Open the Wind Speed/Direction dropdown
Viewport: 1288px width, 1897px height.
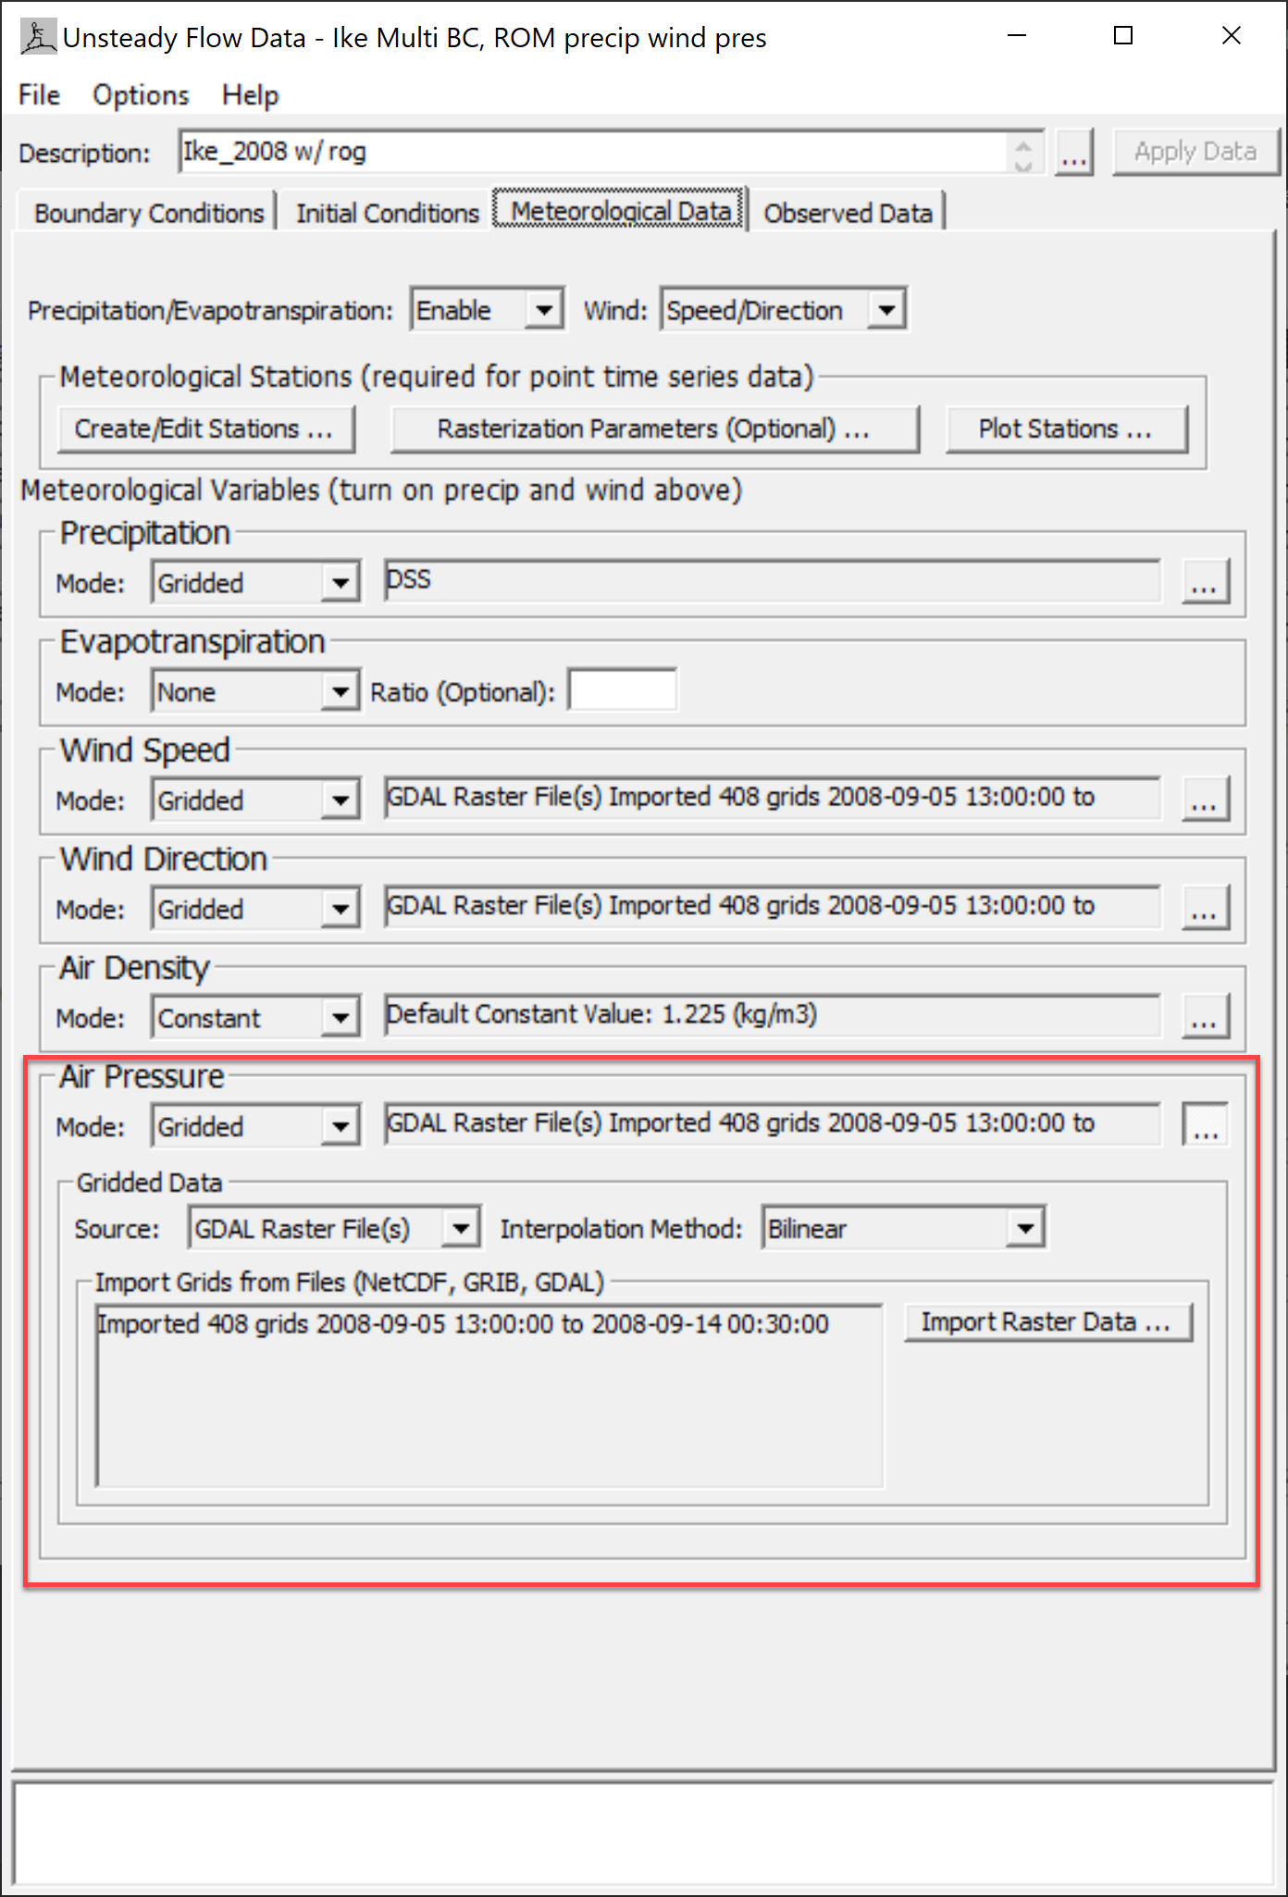783,309
